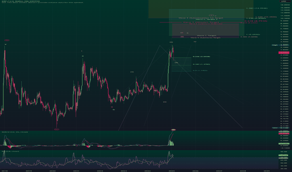Click the green MACD histogram value tag
Screen dimensions: 292x172
284,144
